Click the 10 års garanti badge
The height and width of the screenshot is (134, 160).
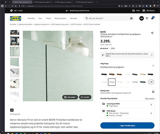(12, 110)
